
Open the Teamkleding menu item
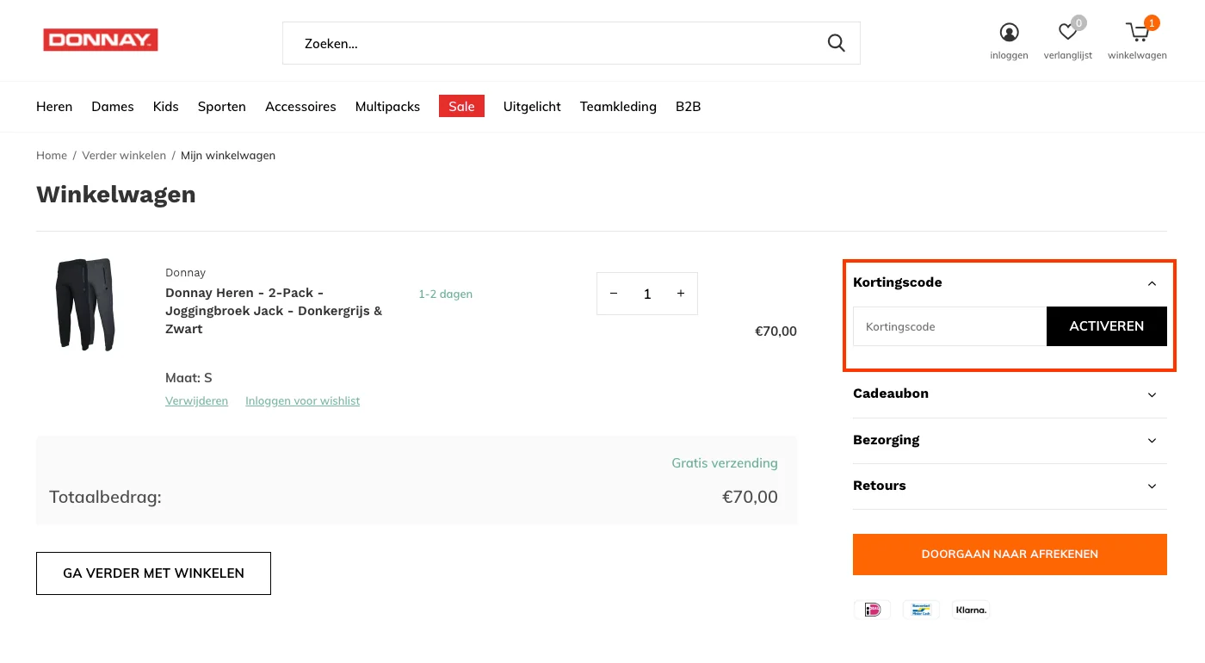[618, 106]
